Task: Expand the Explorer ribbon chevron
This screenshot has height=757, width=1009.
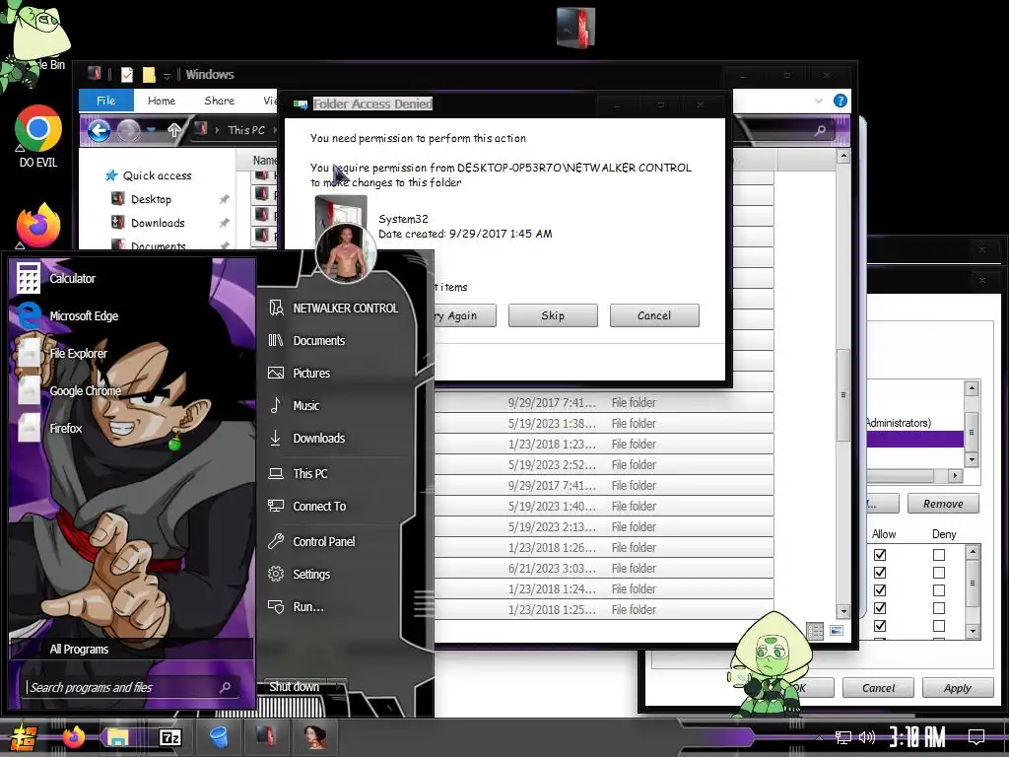Action: click(x=819, y=102)
